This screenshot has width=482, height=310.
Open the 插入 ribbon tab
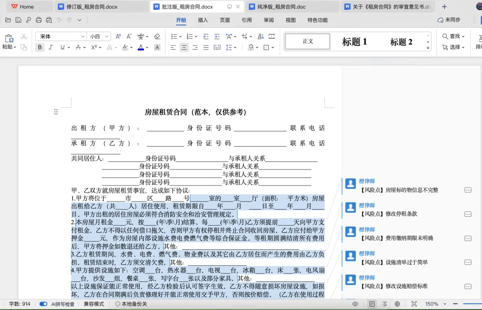(203, 20)
